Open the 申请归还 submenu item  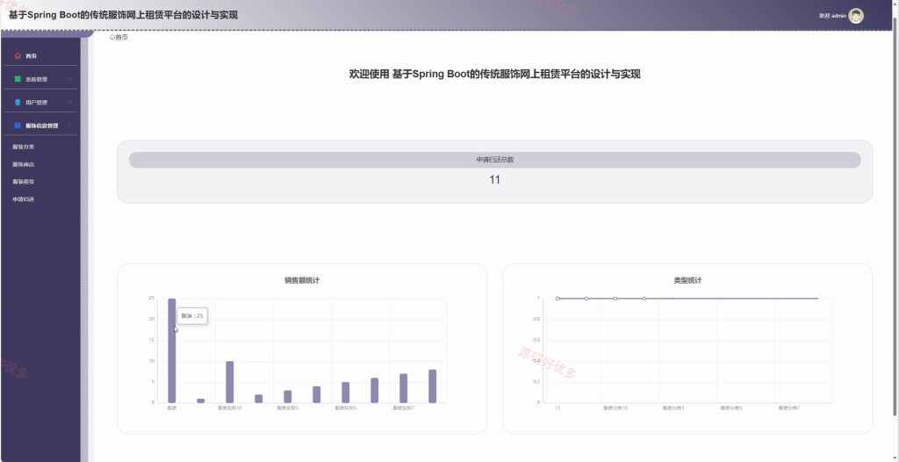coord(24,199)
